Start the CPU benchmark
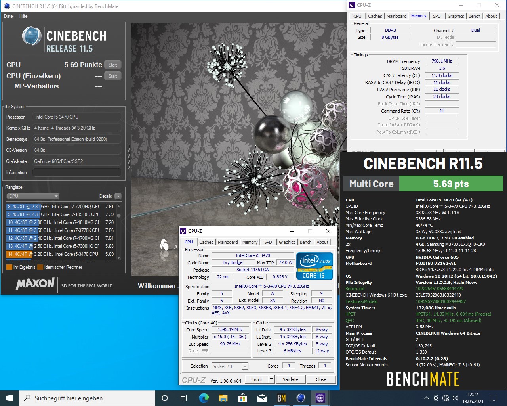The width and height of the screenshot is (507, 406). coord(113,65)
